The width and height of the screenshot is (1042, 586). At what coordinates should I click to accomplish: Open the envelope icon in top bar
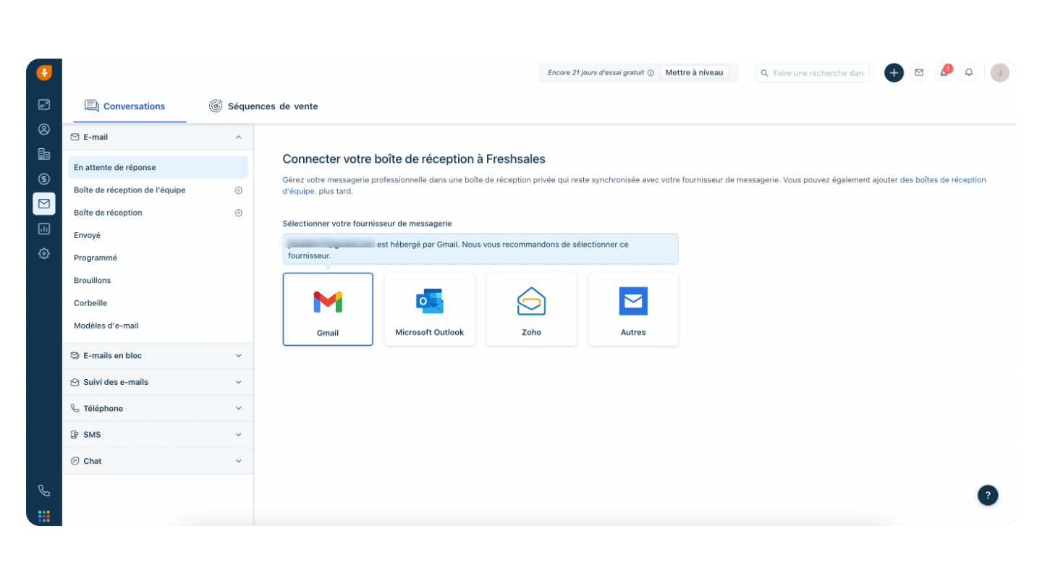919,72
